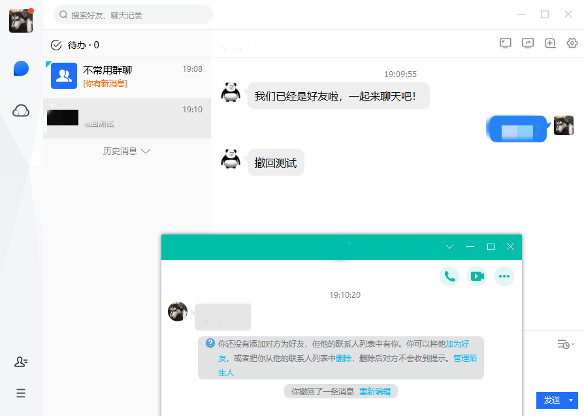This screenshot has width=584, height=416.
Task: Click the add-to-chat plus icon
Action: coord(550,43)
